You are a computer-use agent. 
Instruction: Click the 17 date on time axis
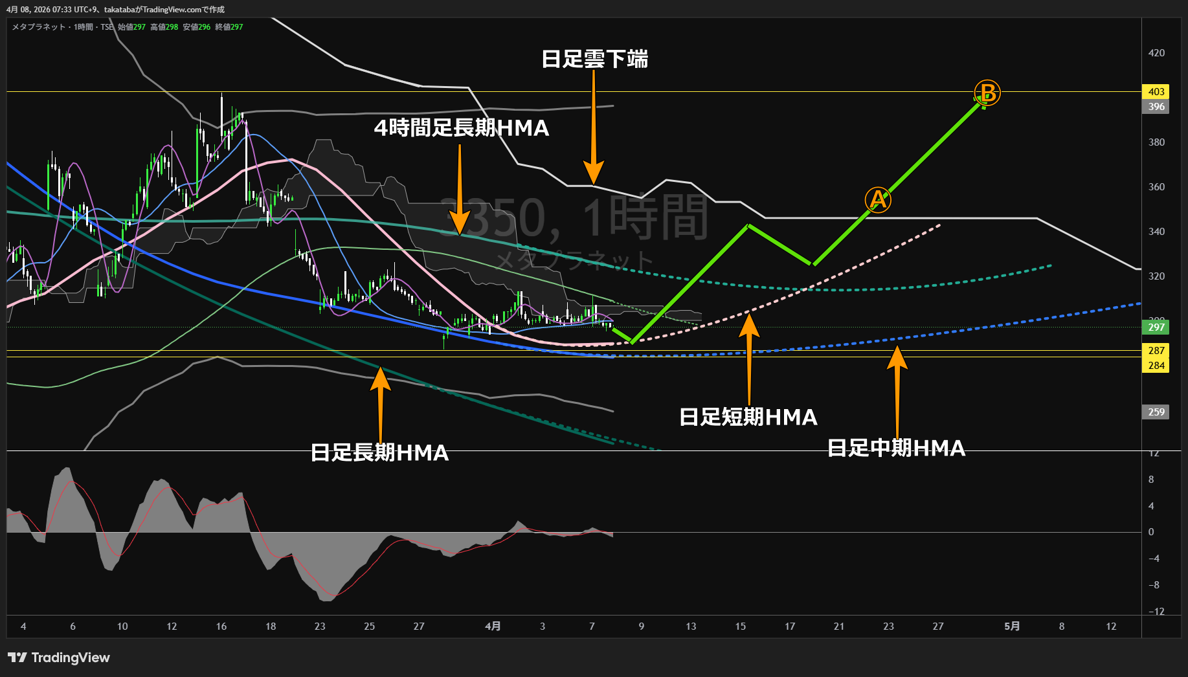coord(790,627)
